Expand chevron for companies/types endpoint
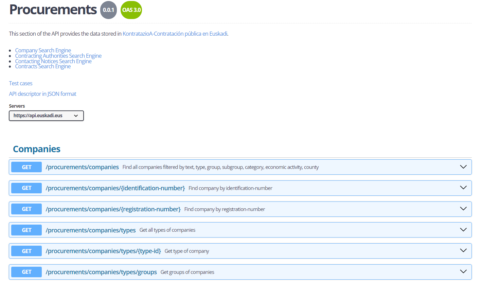Screen dimensions: 482x281 [x=463, y=230]
